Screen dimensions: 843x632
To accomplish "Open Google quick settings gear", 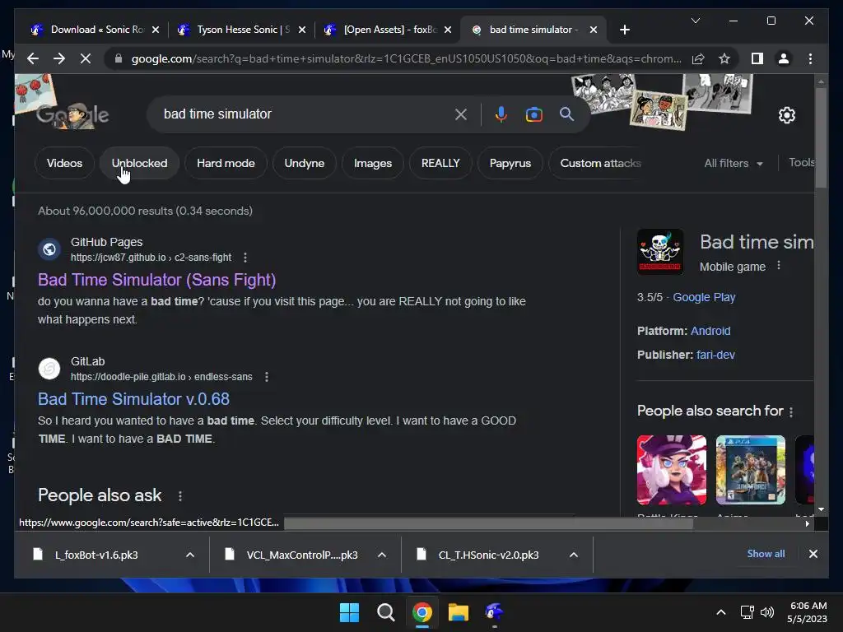I will pos(786,115).
